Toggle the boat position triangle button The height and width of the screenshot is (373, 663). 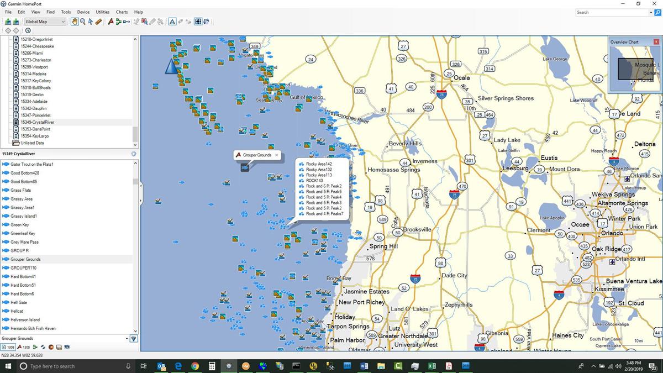172,22
